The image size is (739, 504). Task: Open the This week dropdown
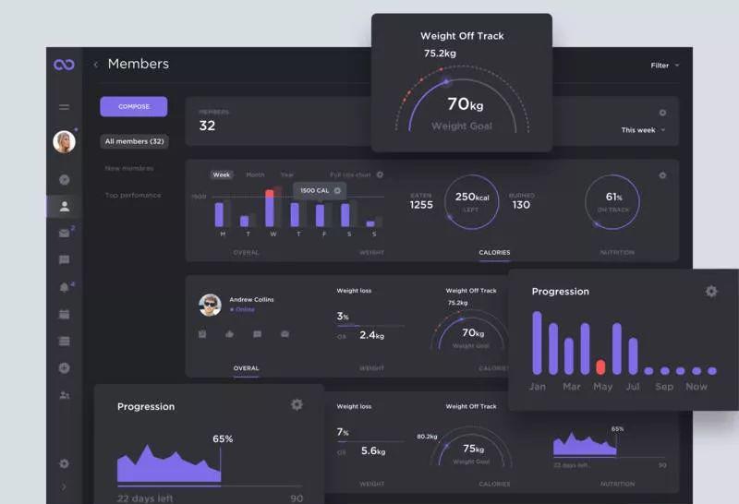point(643,130)
